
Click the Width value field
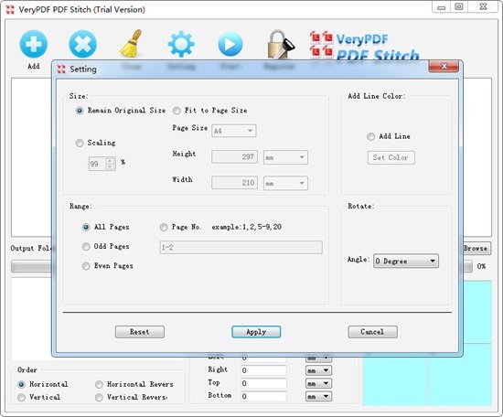(x=234, y=183)
